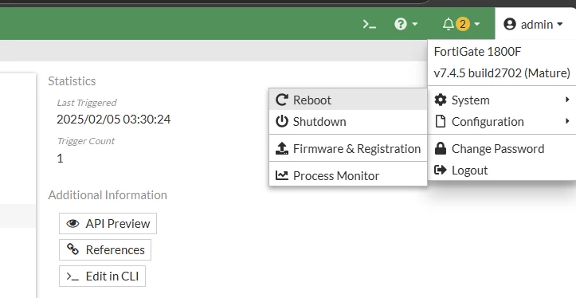Click the firmware upload icon
Screen dimensions: 576x298
(282, 148)
